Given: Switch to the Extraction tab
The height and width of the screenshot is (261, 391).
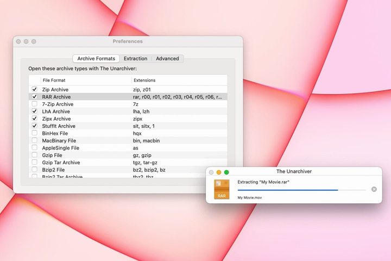Looking at the screenshot, I should click(135, 59).
